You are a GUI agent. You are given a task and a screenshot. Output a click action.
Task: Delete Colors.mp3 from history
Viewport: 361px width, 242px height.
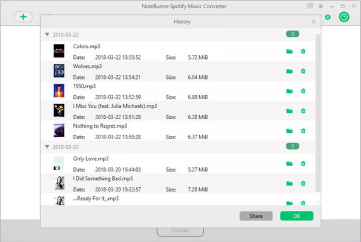click(x=303, y=51)
